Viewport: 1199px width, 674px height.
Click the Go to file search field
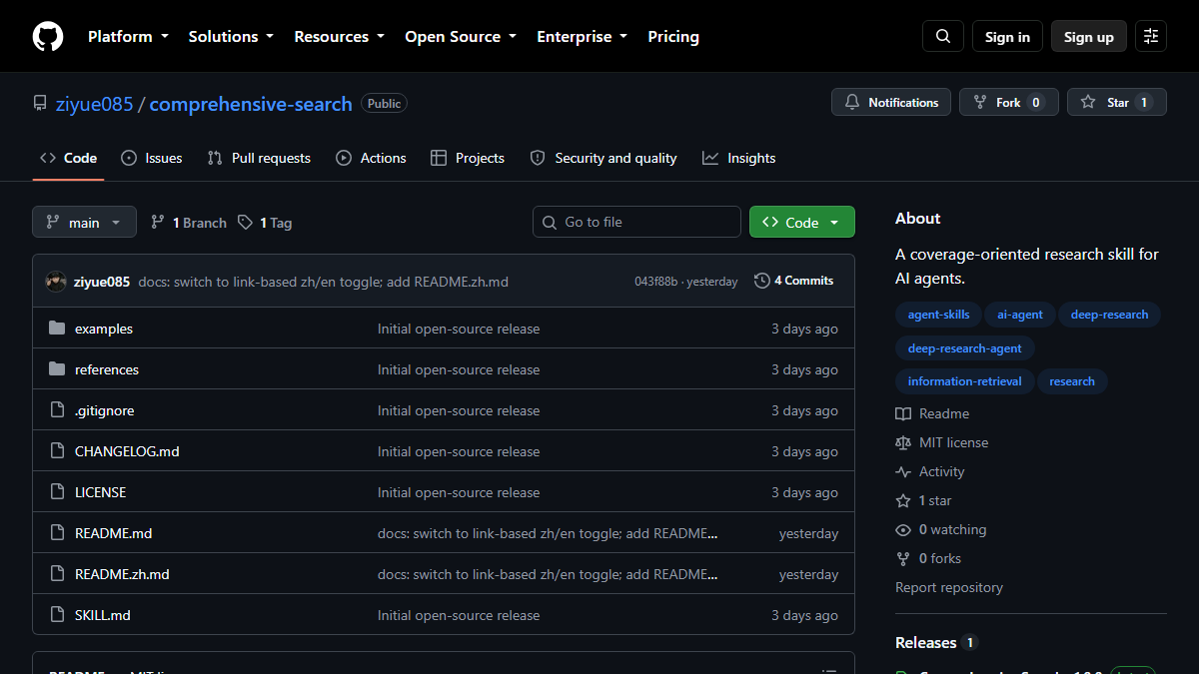coord(636,222)
